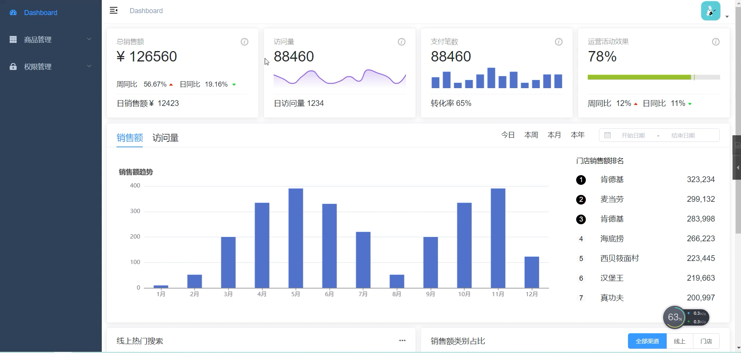Open the 商品管理 sidebar menu
Viewport: 741px width, 353px height.
click(51, 39)
